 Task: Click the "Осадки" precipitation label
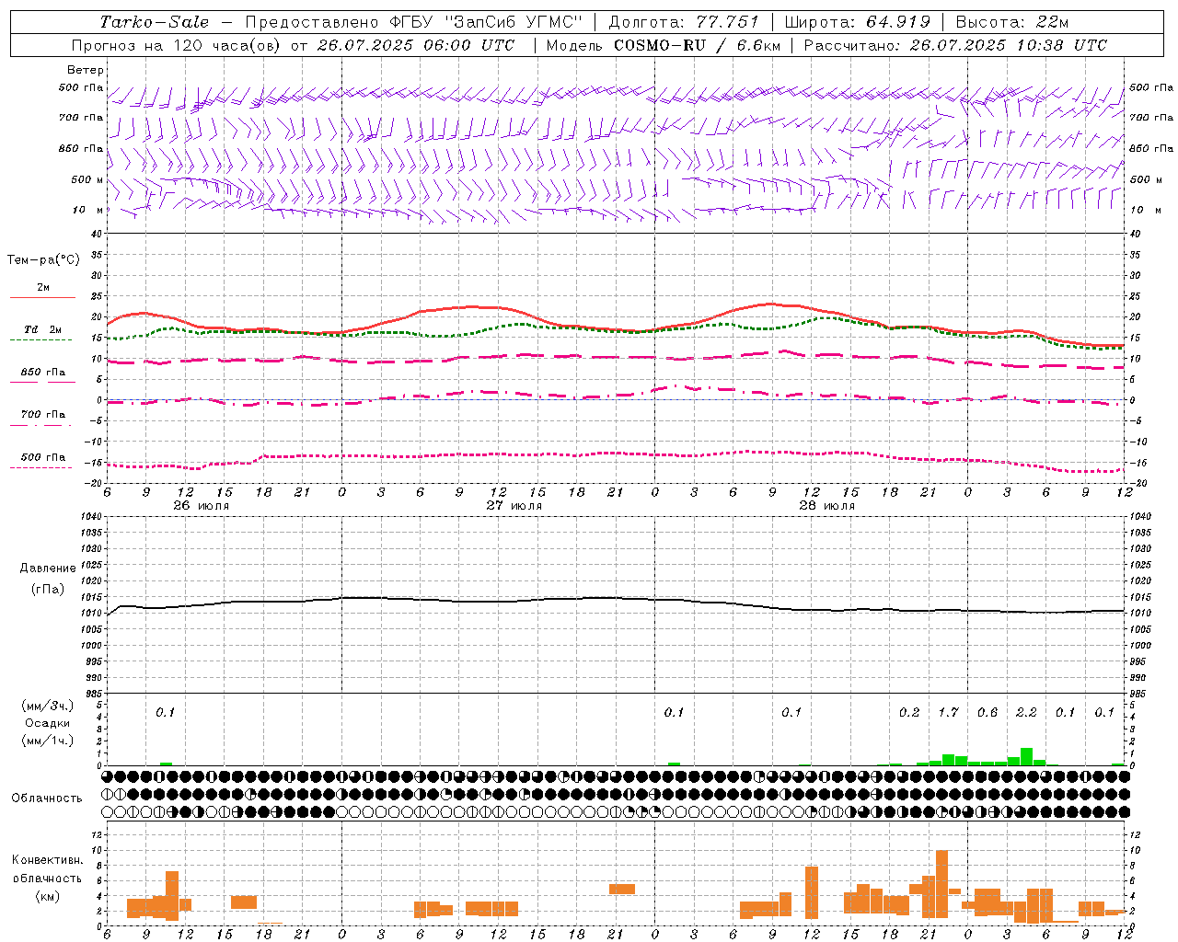48,723
